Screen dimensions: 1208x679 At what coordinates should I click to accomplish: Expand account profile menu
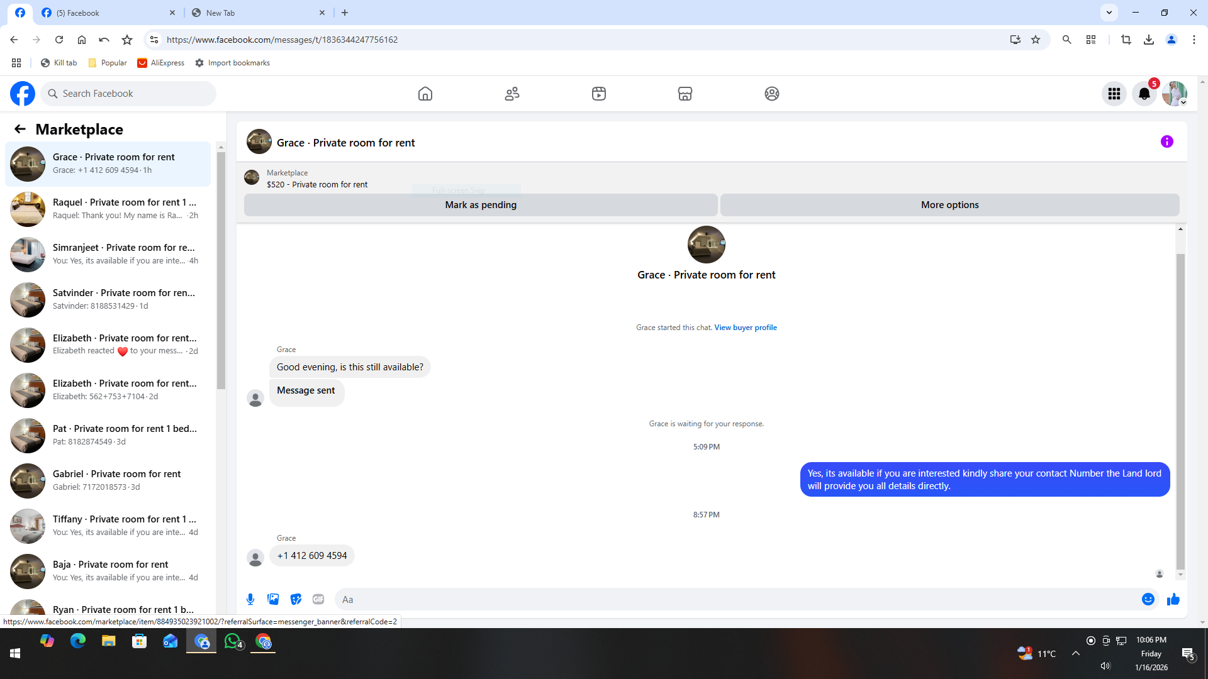coord(1175,94)
